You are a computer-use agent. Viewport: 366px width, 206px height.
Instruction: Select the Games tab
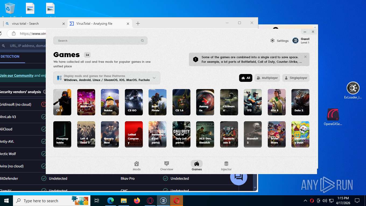click(x=197, y=166)
